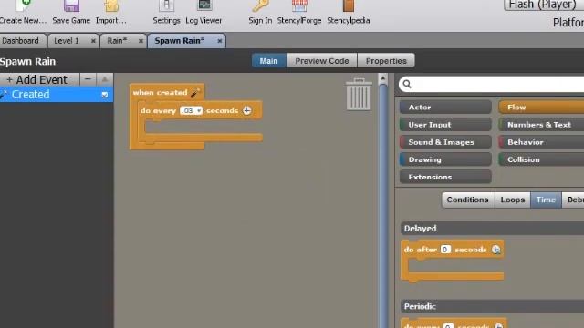Select the Behavior block category

click(541, 142)
